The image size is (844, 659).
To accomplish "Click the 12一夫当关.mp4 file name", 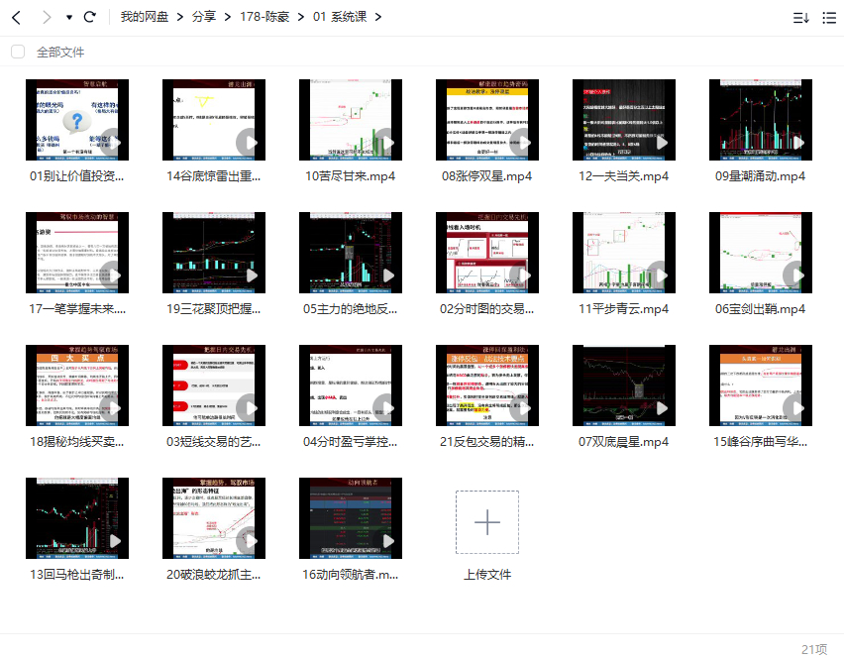I will 624,176.
